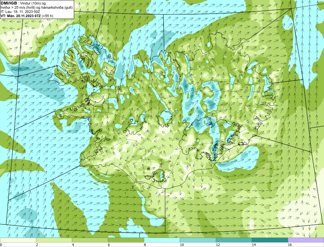Click the 12–14 m/s teal legend swatch
Screen dimensions: 324x247
(x=234, y=240)
